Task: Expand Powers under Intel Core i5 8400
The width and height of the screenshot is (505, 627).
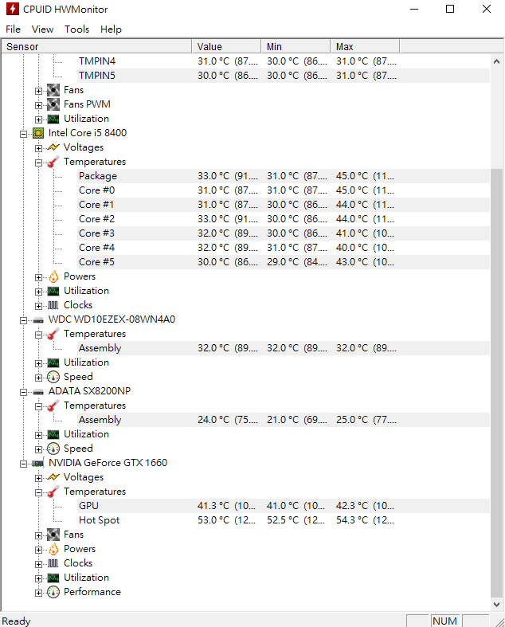Action: pyautogui.click(x=38, y=277)
